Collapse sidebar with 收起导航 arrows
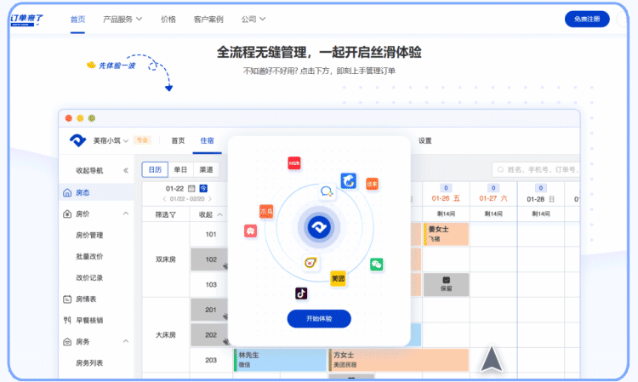The width and height of the screenshot is (638, 382). [x=126, y=170]
